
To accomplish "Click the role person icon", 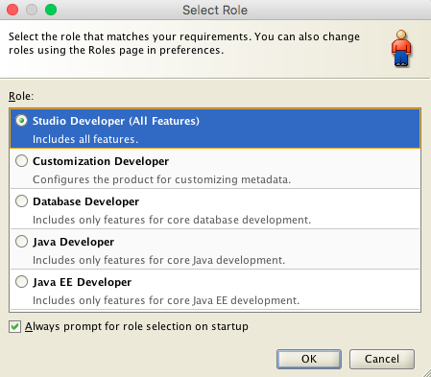I will [x=401, y=48].
